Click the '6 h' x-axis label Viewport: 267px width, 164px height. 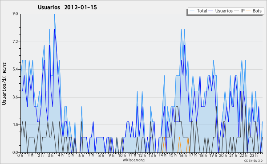click(x=81, y=156)
